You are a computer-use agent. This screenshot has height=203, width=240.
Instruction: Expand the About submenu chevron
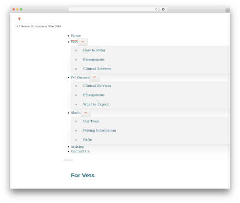pyautogui.click(x=85, y=113)
